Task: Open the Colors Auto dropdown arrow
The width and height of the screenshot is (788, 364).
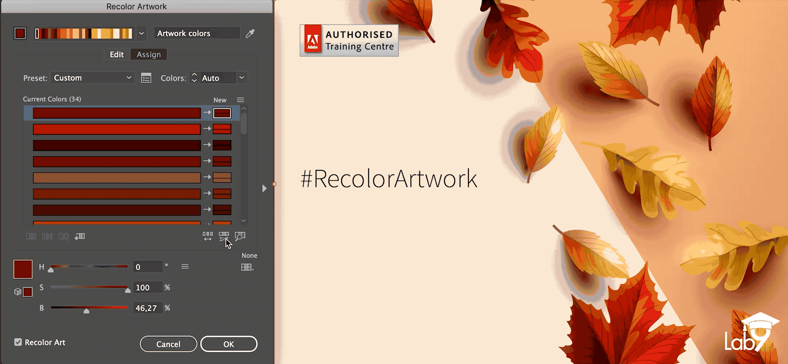Action: tap(242, 78)
